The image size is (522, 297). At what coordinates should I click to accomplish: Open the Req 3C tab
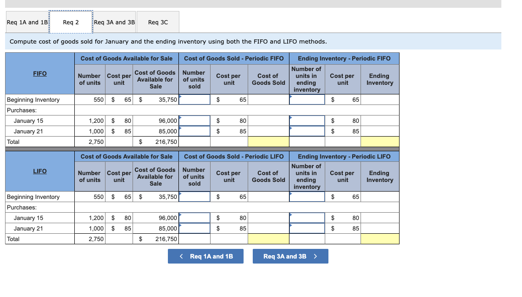[158, 22]
